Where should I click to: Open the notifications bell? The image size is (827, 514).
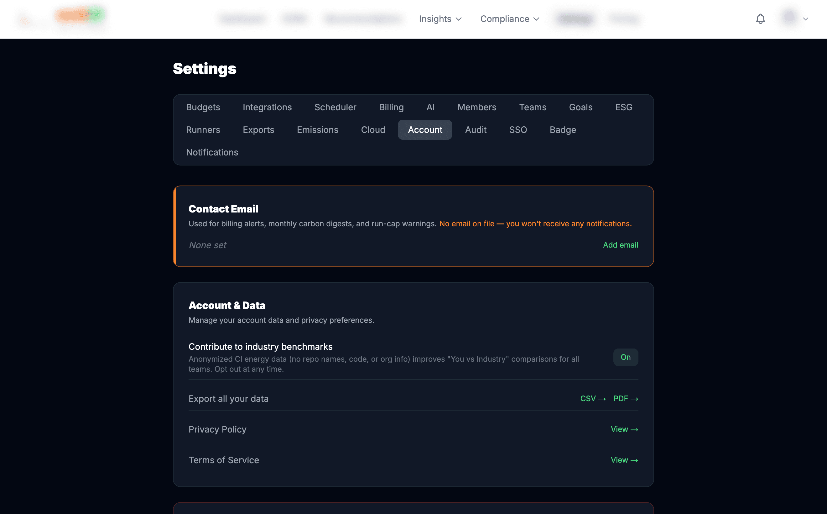(760, 19)
